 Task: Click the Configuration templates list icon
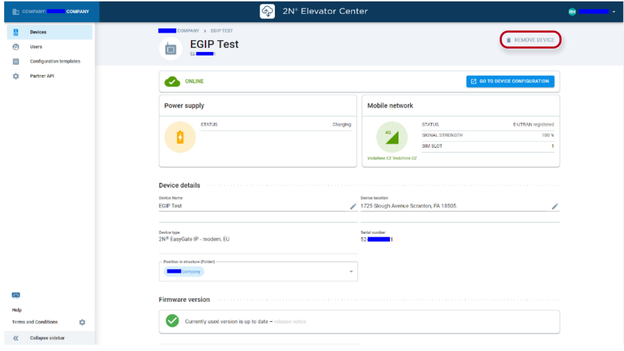click(x=16, y=61)
